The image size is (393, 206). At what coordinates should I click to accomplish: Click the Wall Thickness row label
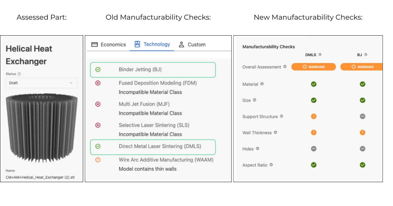[x=257, y=133]
